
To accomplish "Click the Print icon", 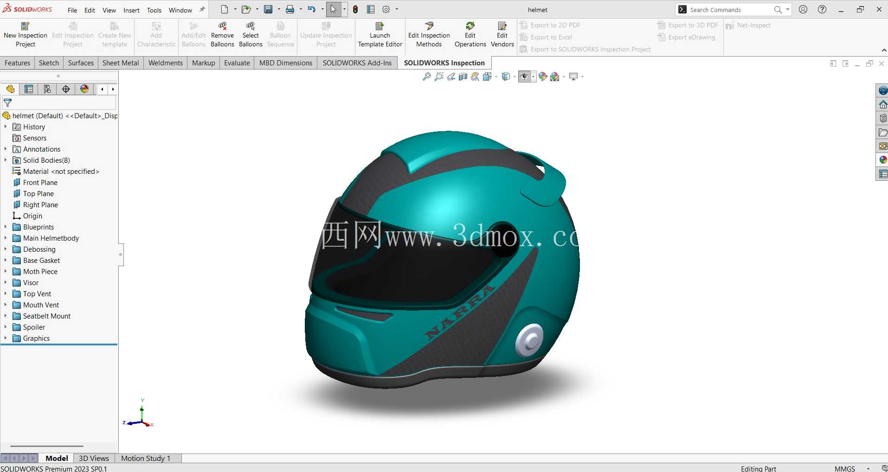I will coord(290,9).
